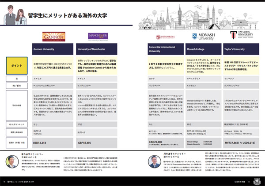Click the footer text at the bottom-left page number
This screenshot has width=265, height=186.
pos(19,182)
